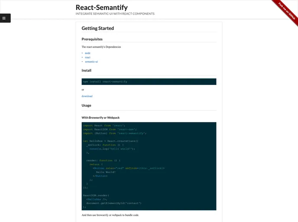Click the Install heading
298x222 pixels.
coord(87,70)
